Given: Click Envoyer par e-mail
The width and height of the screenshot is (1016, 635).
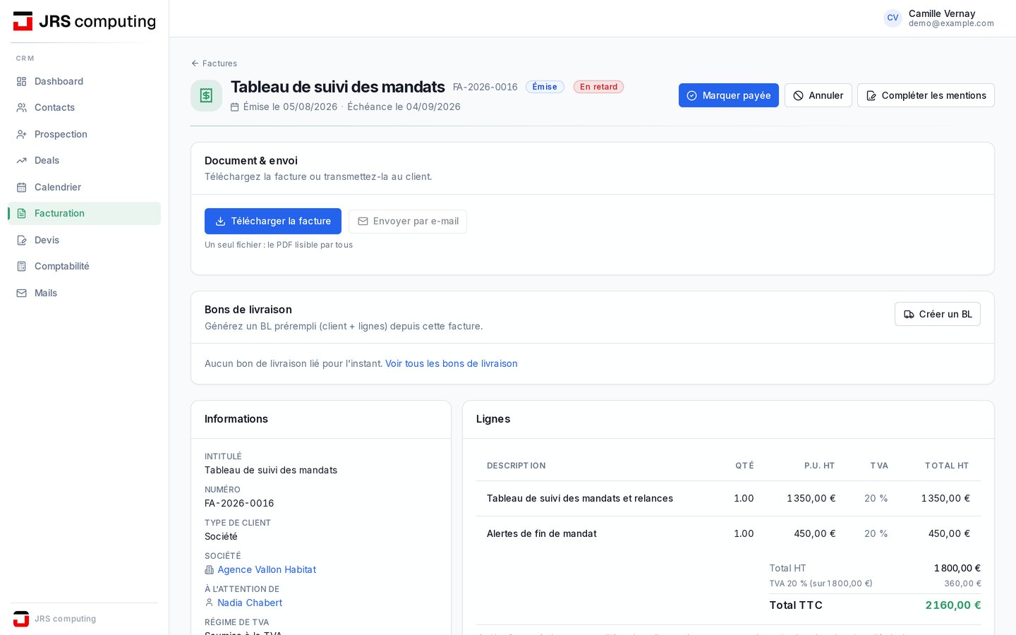Looking at the screenshot, I should coord(408,221).
